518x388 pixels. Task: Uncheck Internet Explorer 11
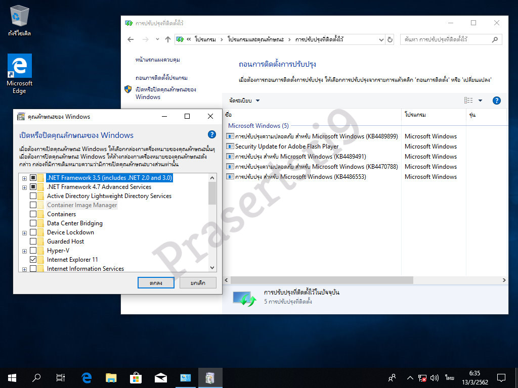coord(33,260)
